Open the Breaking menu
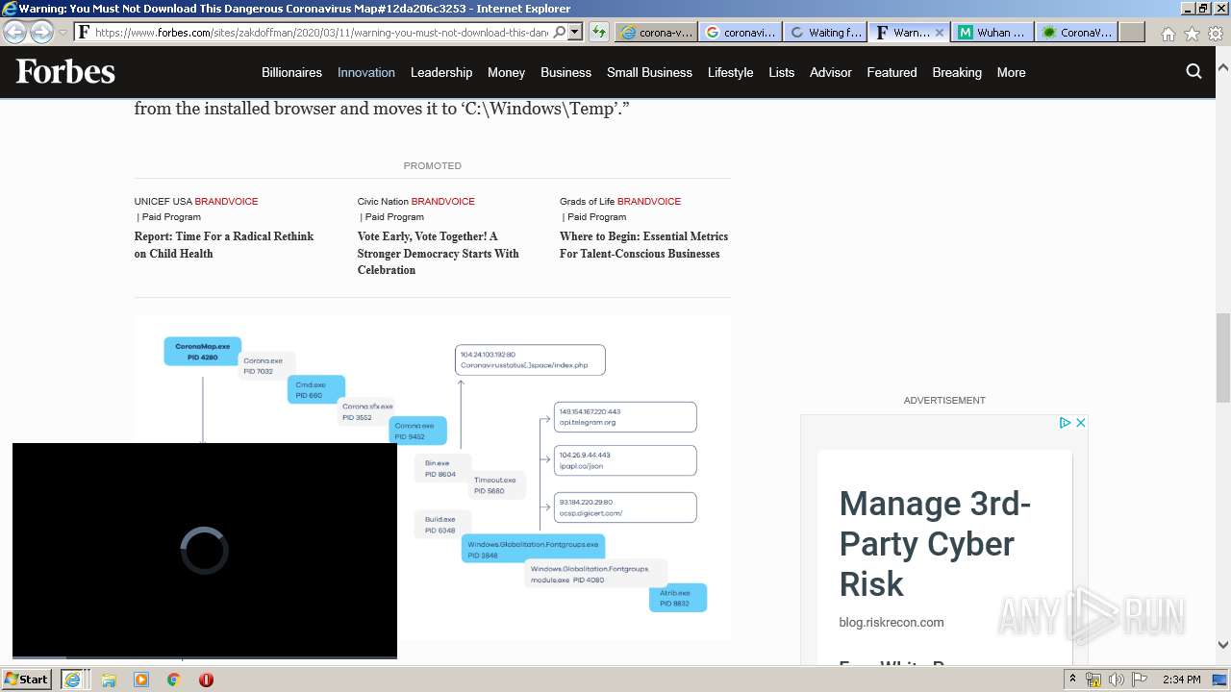This screenshot has width=1231, height=692. [957, 72]
